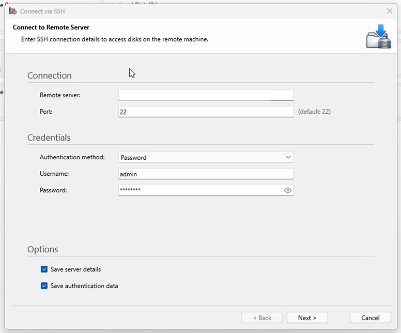Click the "Enter SSH connection details" description text
Viewport: 401px width, 333px height.
tap(115, 39)
